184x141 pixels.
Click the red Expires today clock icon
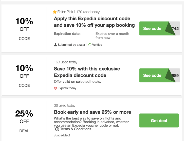pyautogui.click(x=56, y=88)
